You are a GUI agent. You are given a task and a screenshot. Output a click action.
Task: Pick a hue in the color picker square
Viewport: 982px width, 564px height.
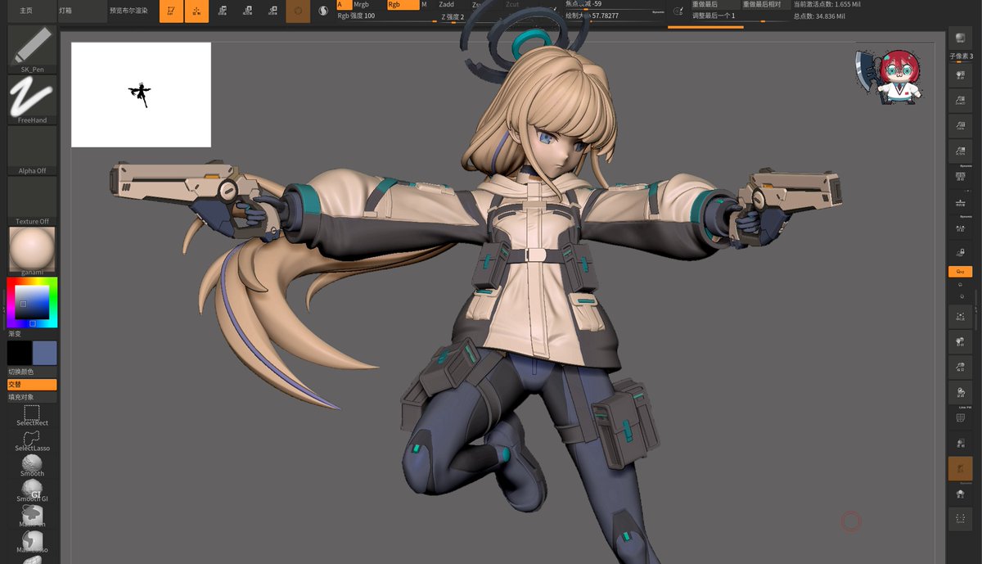tap(32, 303)
